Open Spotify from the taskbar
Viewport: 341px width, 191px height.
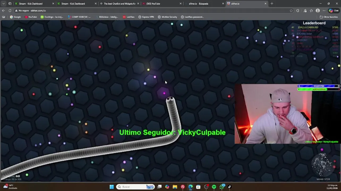coord(214,187)
